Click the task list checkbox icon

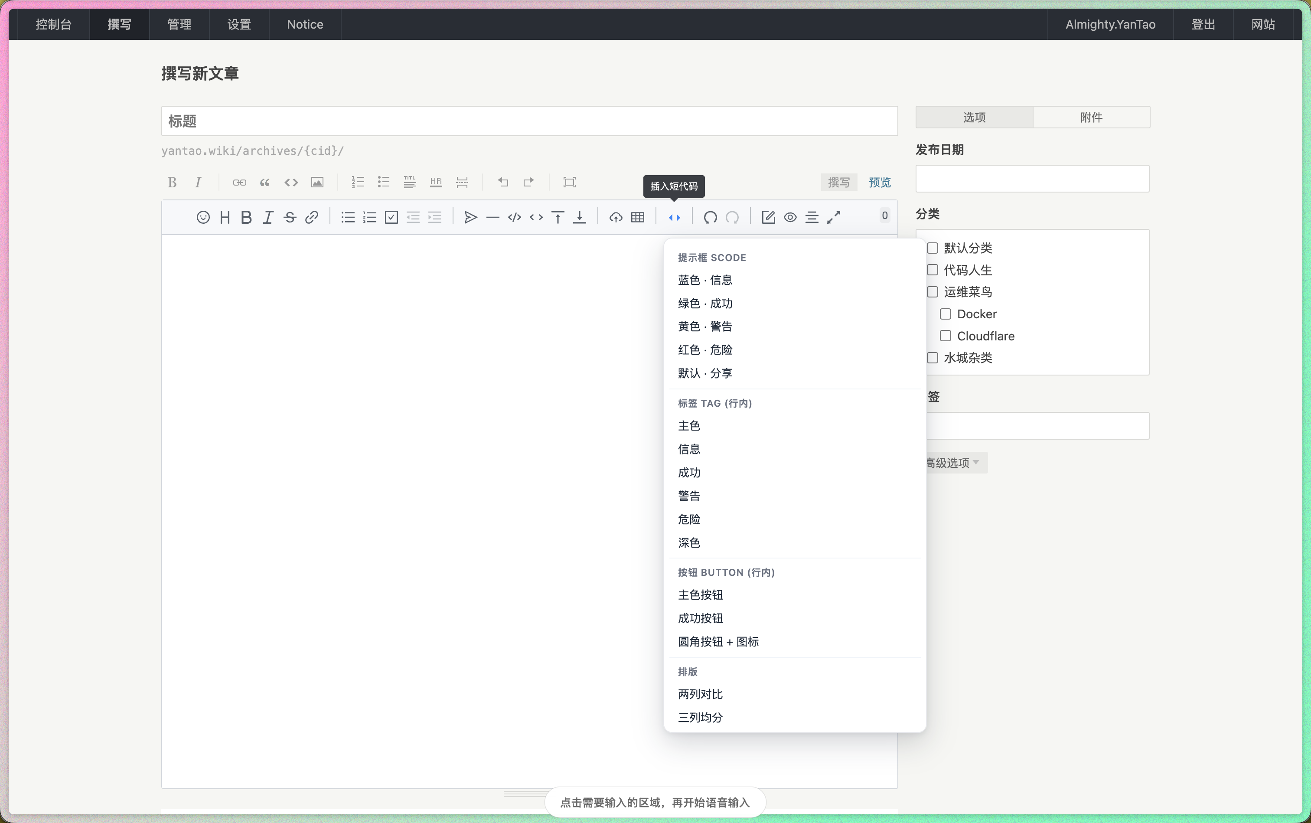[391, 218]
